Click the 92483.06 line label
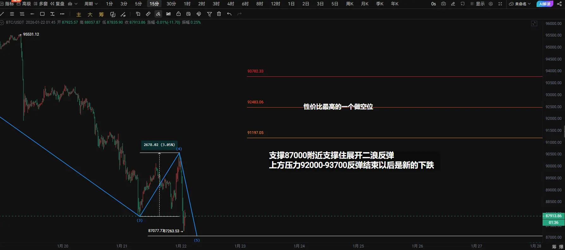 255,102
